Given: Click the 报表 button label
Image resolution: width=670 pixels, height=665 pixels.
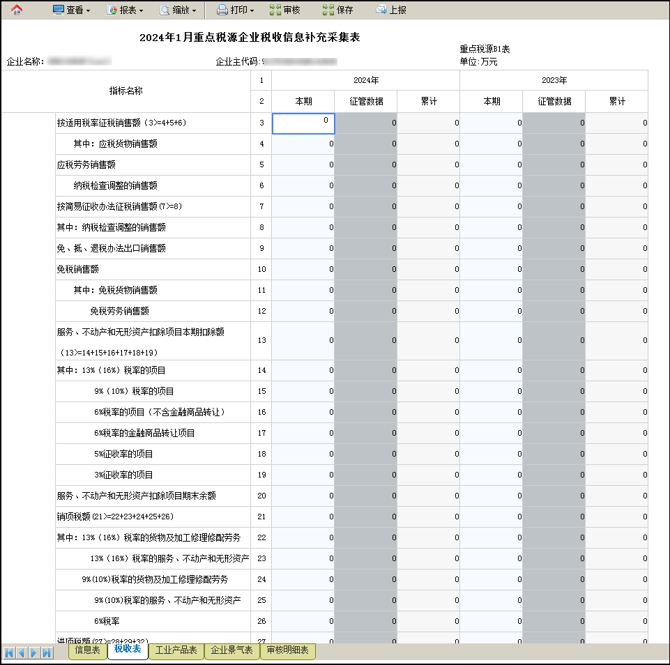Looking at the screenshot, I should (128, 10).
